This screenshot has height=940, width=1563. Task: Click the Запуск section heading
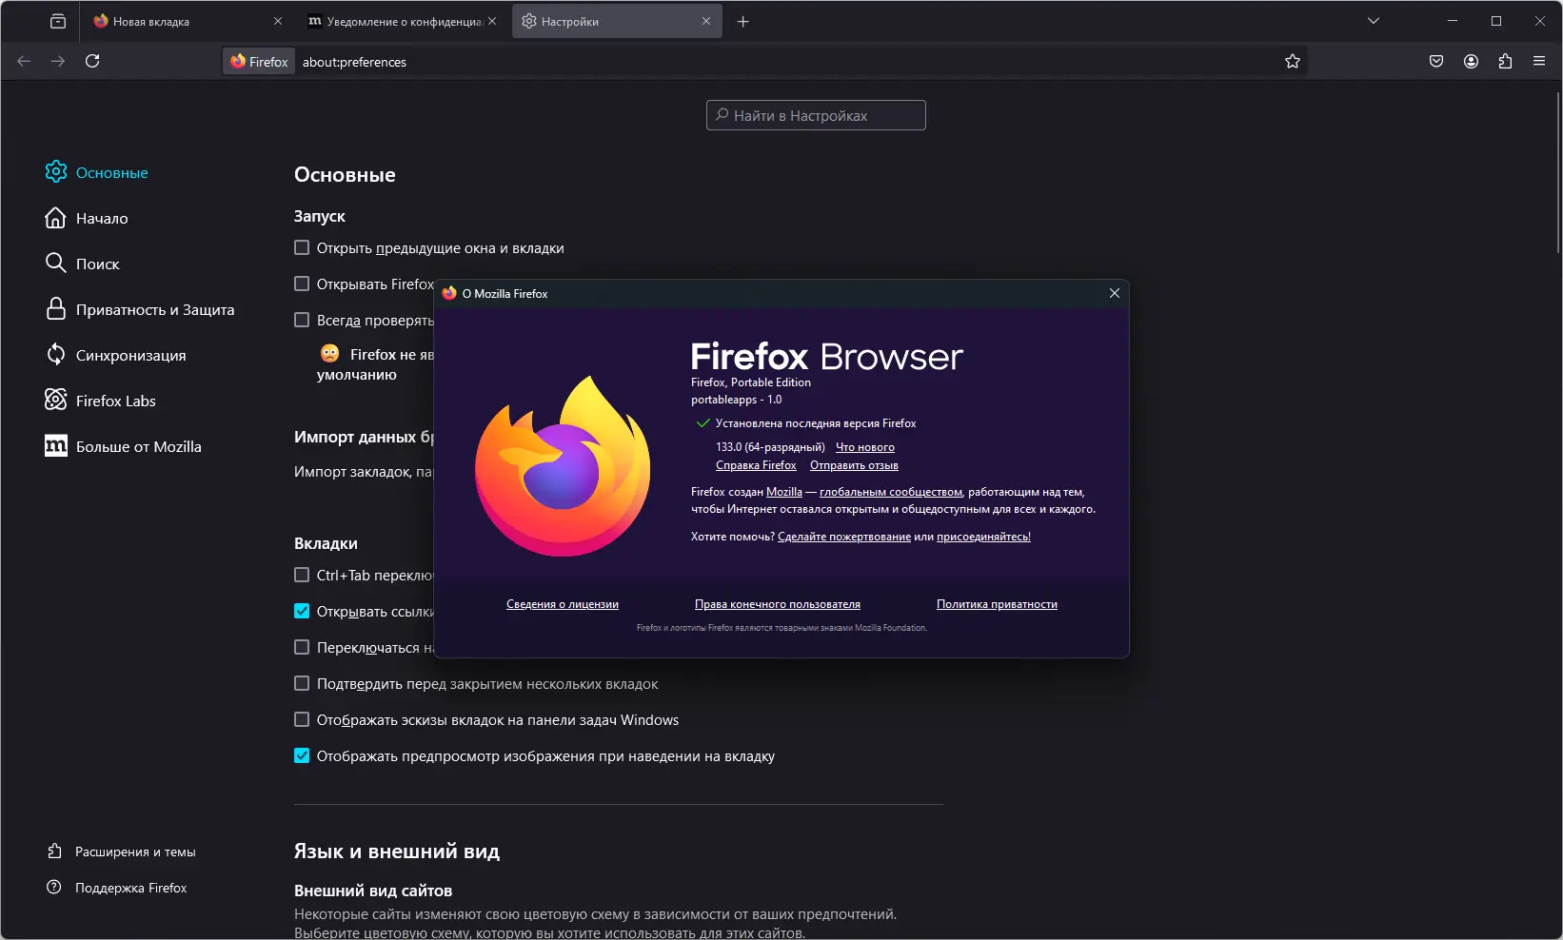(x=320, y=216)
